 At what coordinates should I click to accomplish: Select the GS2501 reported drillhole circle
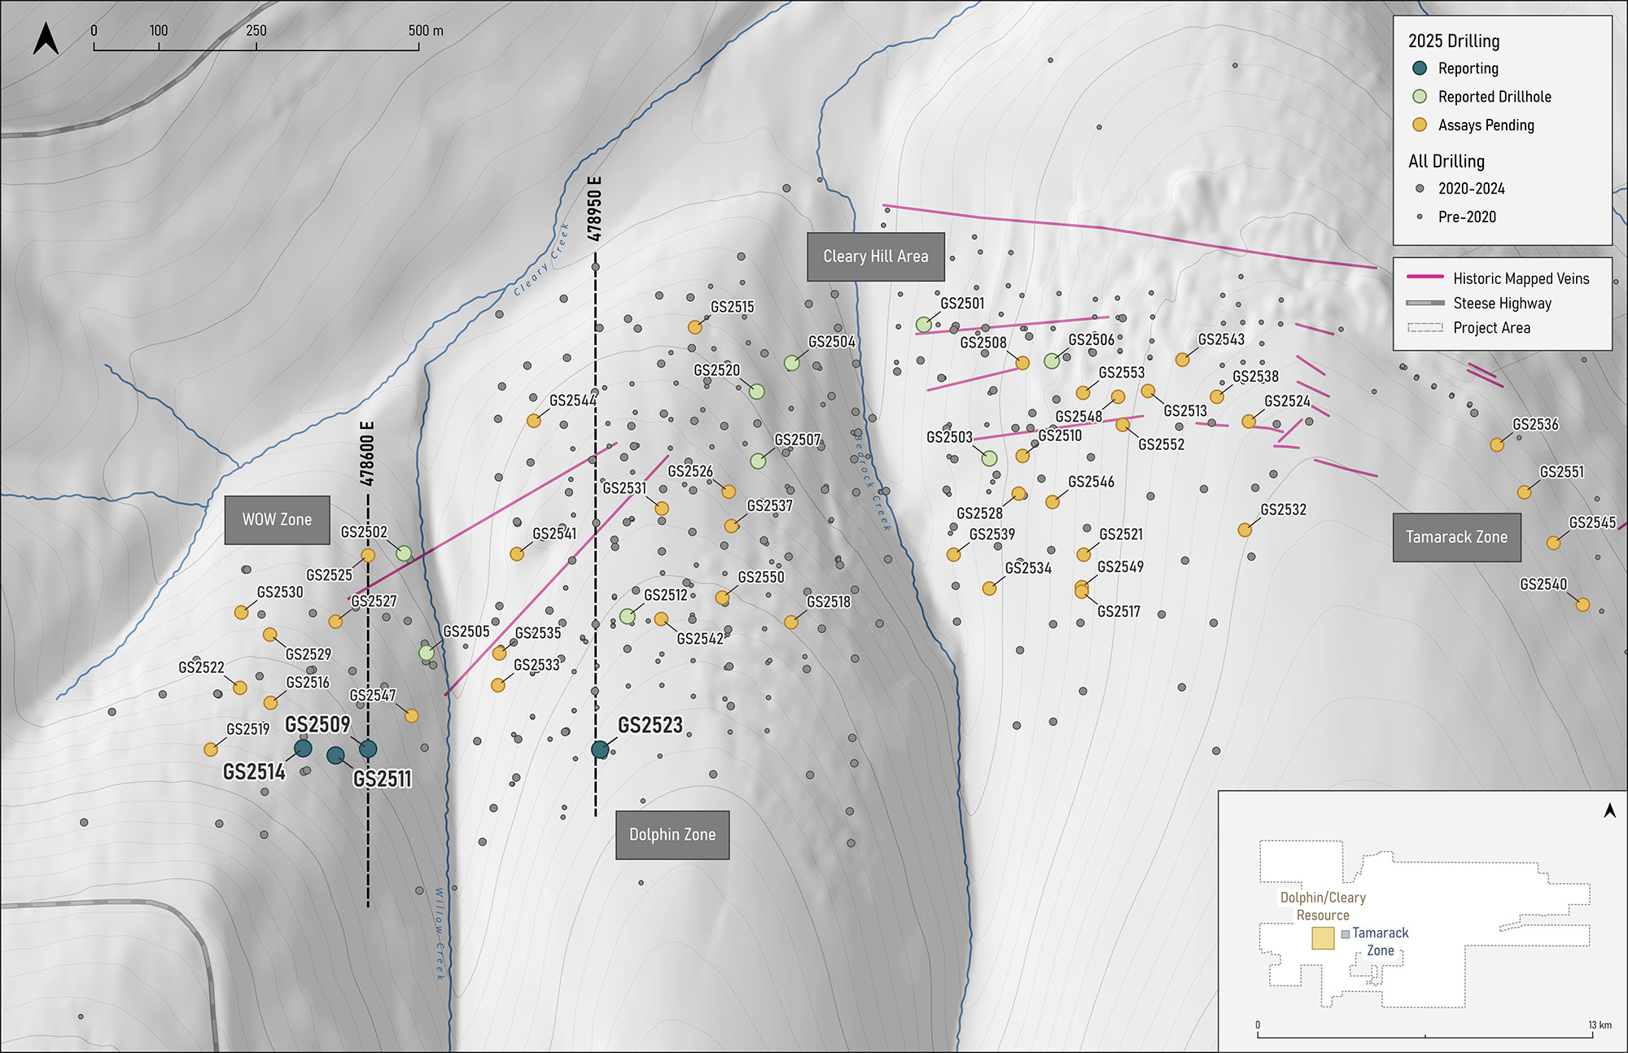click(923, 325)
